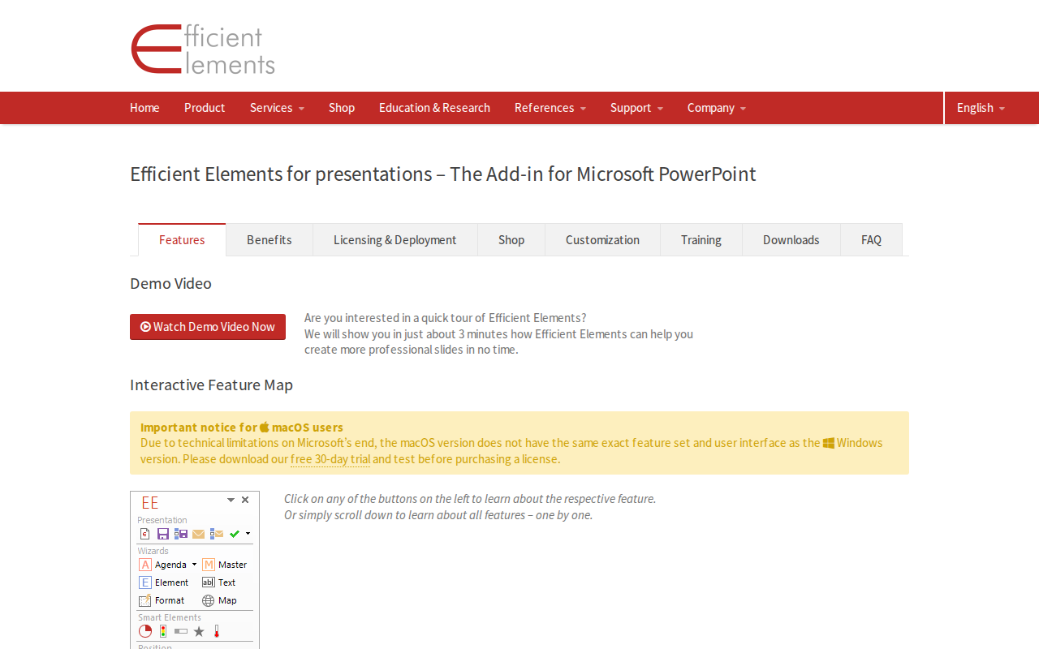1039x649 pixels.
Task: Open the Text wizard
Action: pyautogui.click(x=219, y=582)
